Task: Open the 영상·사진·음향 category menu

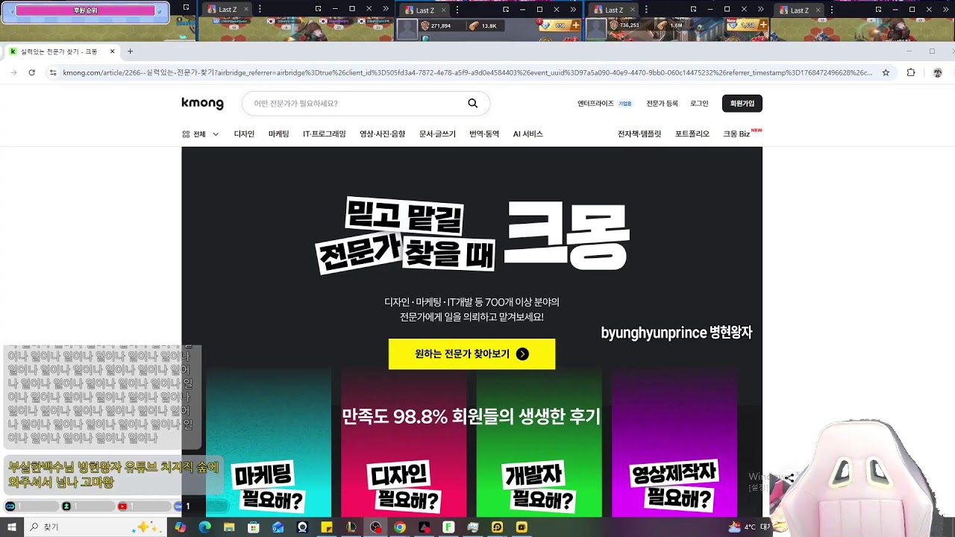Action: click(382, 134)
